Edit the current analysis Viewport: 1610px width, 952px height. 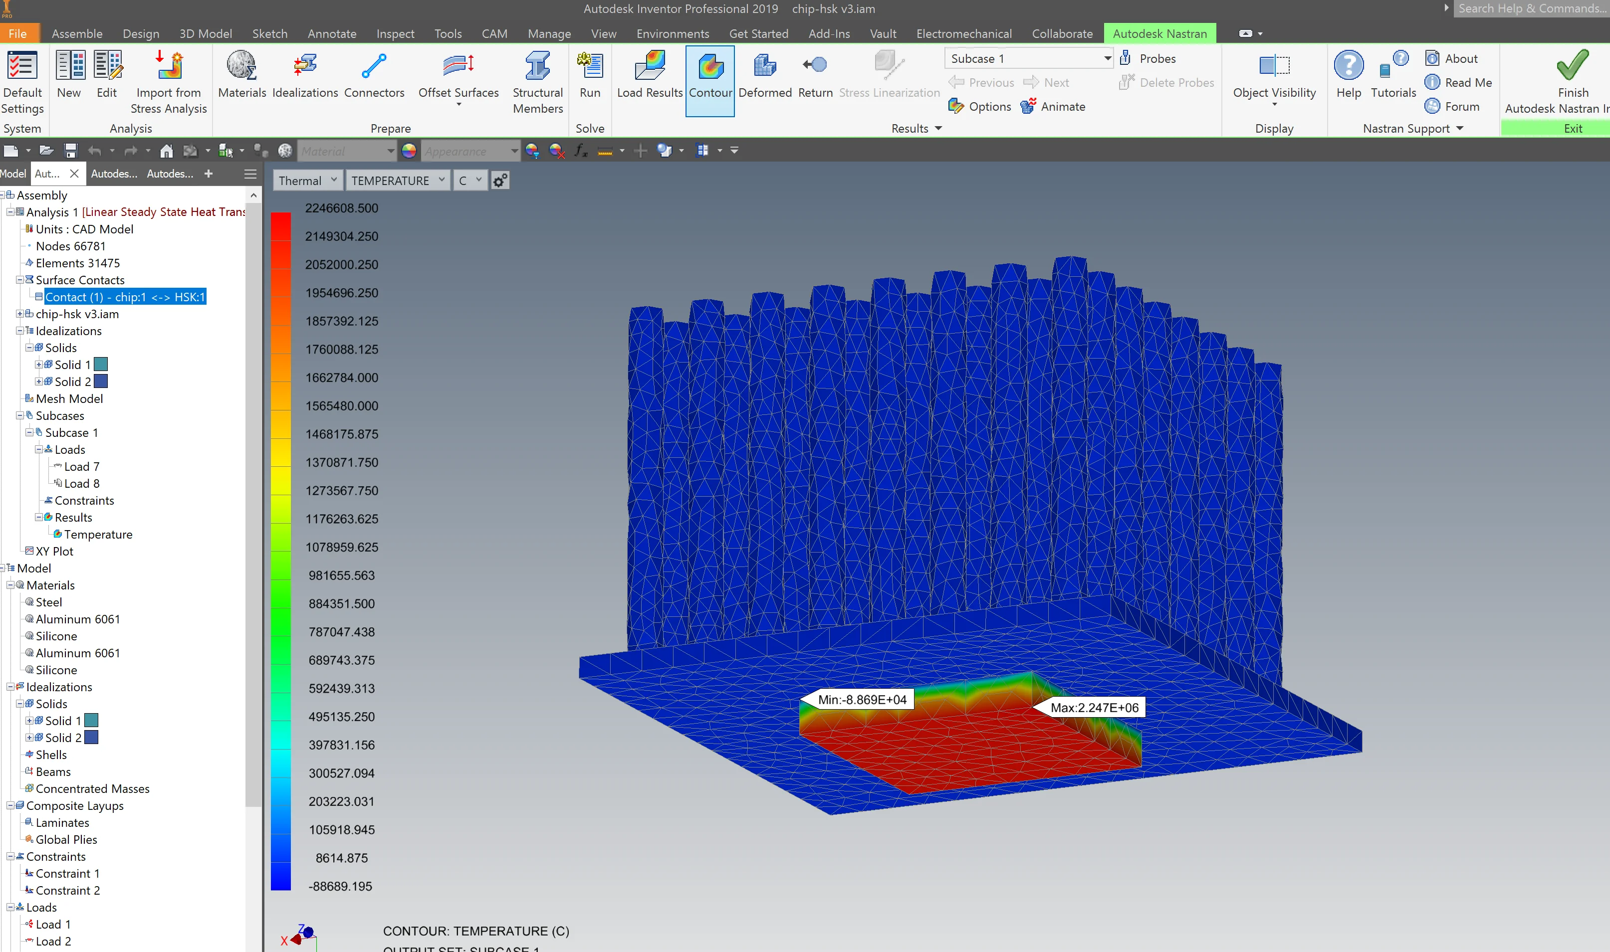[107, 75]
